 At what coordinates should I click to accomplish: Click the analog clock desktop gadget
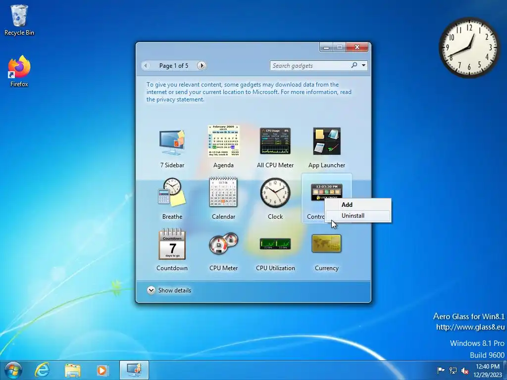[469, 48]
